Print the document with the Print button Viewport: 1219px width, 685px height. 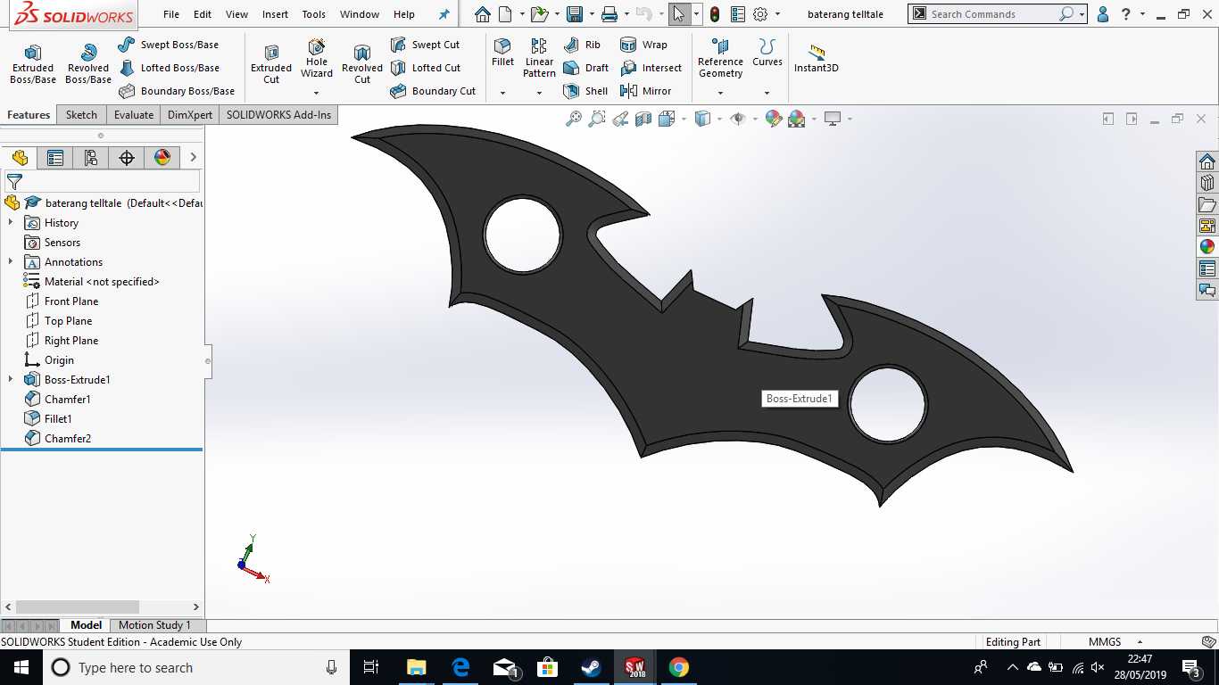[609, 14]
